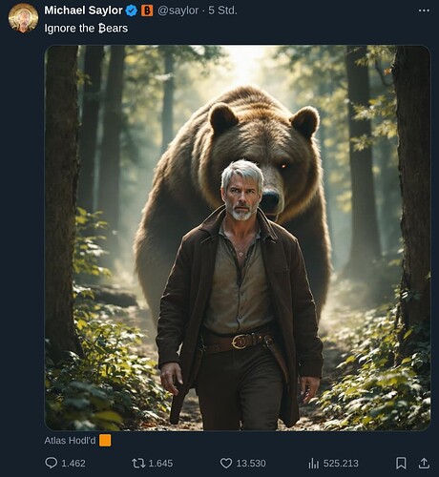
Task: Open the bear forest image
Action: 238,238
